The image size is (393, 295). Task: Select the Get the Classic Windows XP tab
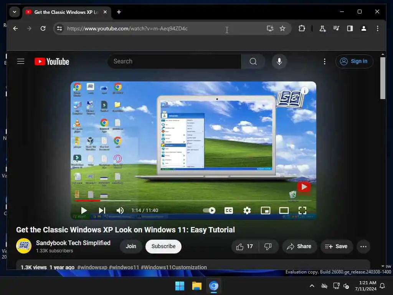(x=66, y=12)
